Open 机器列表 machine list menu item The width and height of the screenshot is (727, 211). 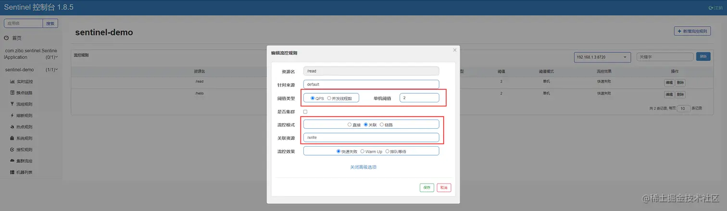coord(22,172)
